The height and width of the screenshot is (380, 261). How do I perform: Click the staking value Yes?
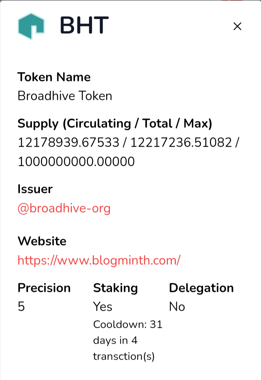[x=103, y=307]
